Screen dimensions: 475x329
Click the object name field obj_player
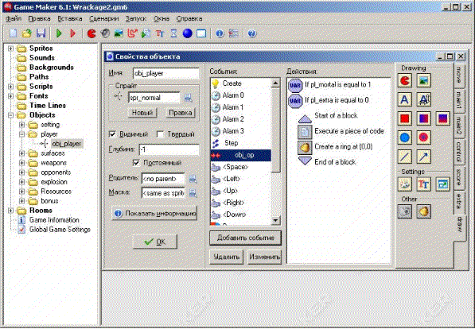coord(166,74)
